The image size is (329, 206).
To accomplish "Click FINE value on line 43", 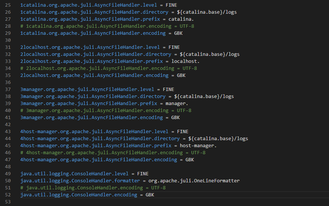I will point(182,132).
